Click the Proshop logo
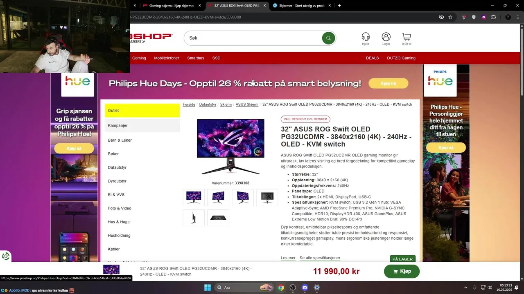 (x=151, y=38)
